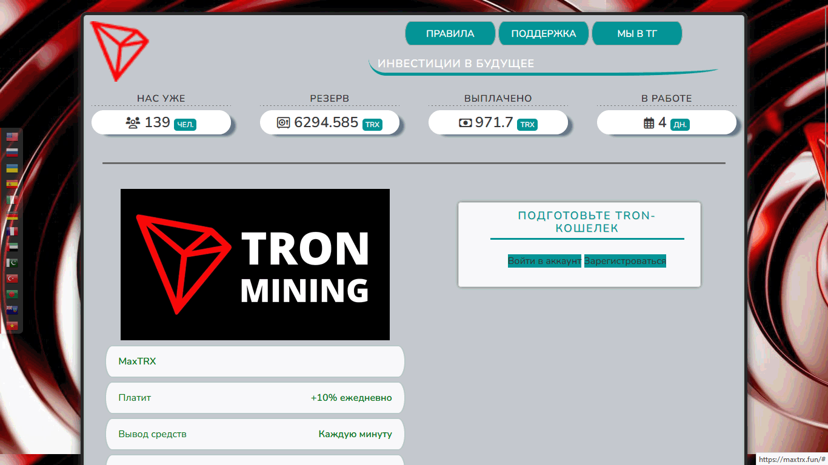Pick the Turkish flag language

pyautogui.click(x=12, y=279)
